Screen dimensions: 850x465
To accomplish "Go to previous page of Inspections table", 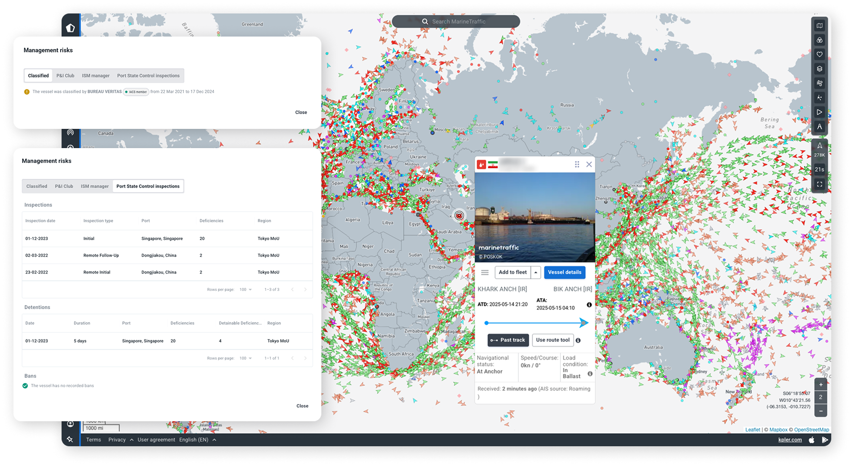I will tap(292, 289).
